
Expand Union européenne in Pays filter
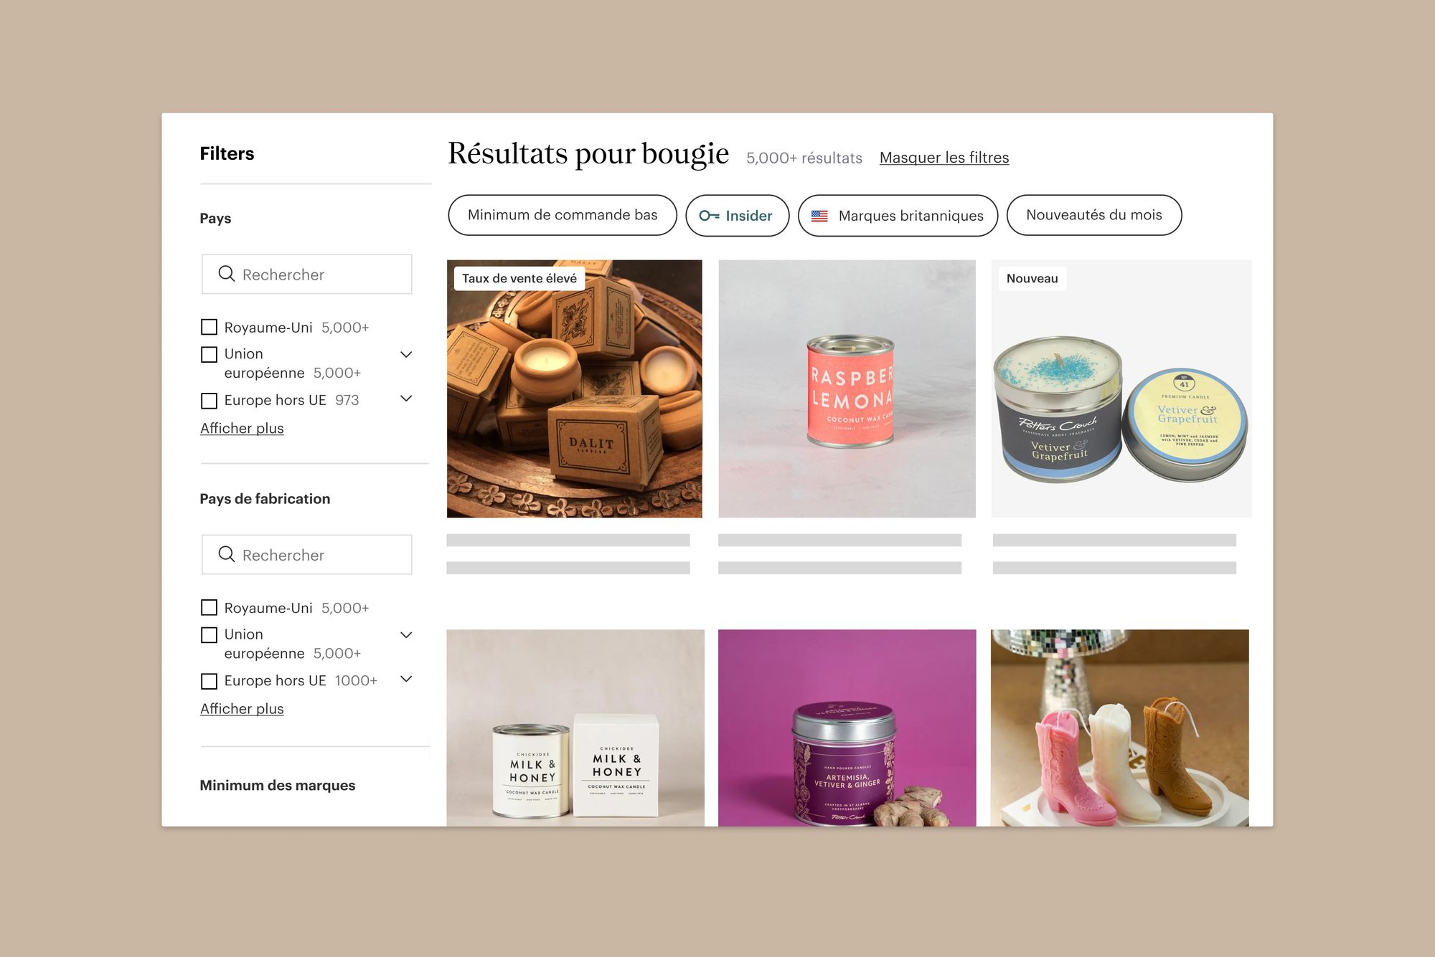[406, 354]
